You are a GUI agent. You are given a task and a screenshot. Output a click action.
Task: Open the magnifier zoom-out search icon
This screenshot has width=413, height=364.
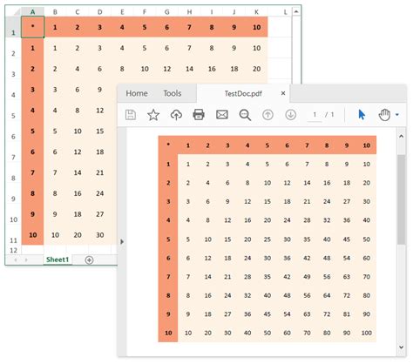pyautogui.click(x=245, y=115)
